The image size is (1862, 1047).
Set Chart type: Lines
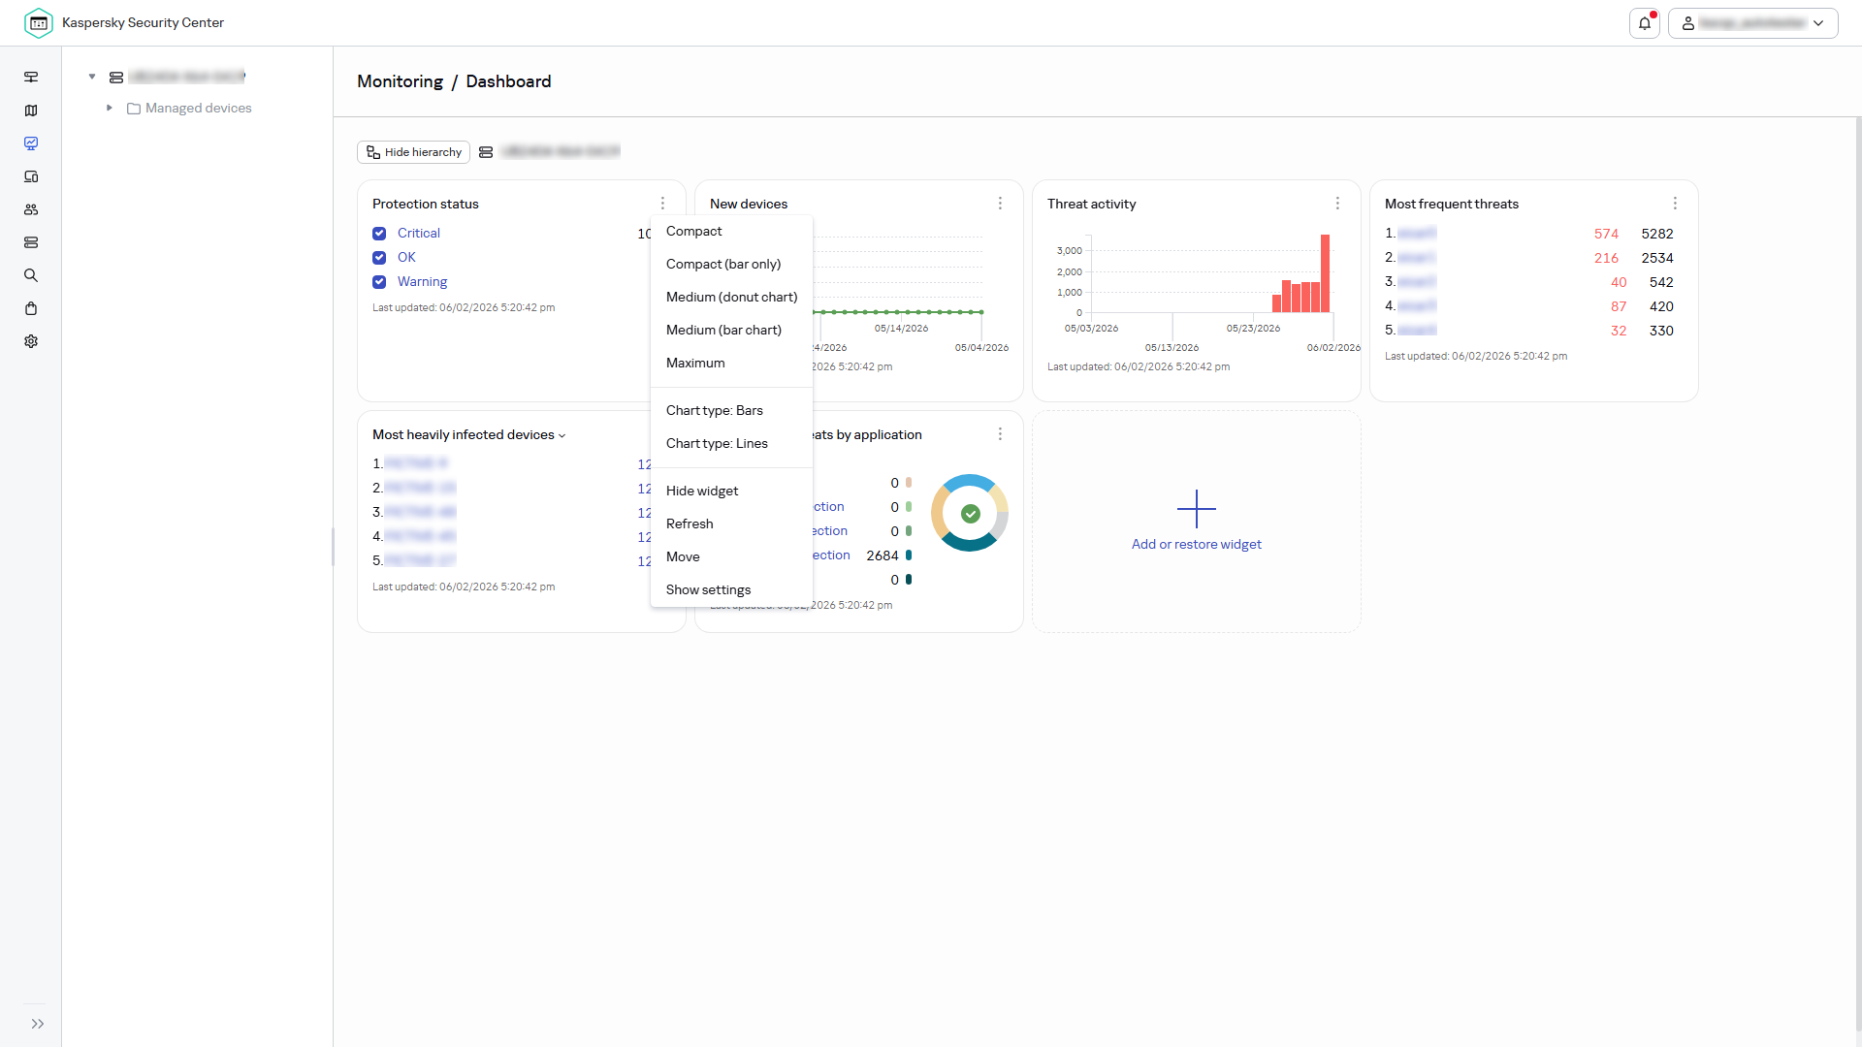click(x=731, y=444)
